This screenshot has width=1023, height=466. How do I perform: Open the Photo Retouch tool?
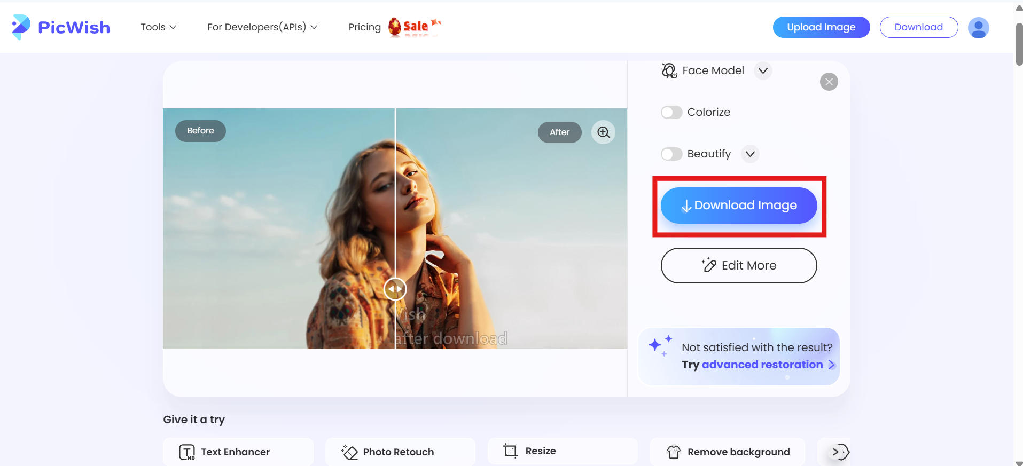tap(400, 452)
